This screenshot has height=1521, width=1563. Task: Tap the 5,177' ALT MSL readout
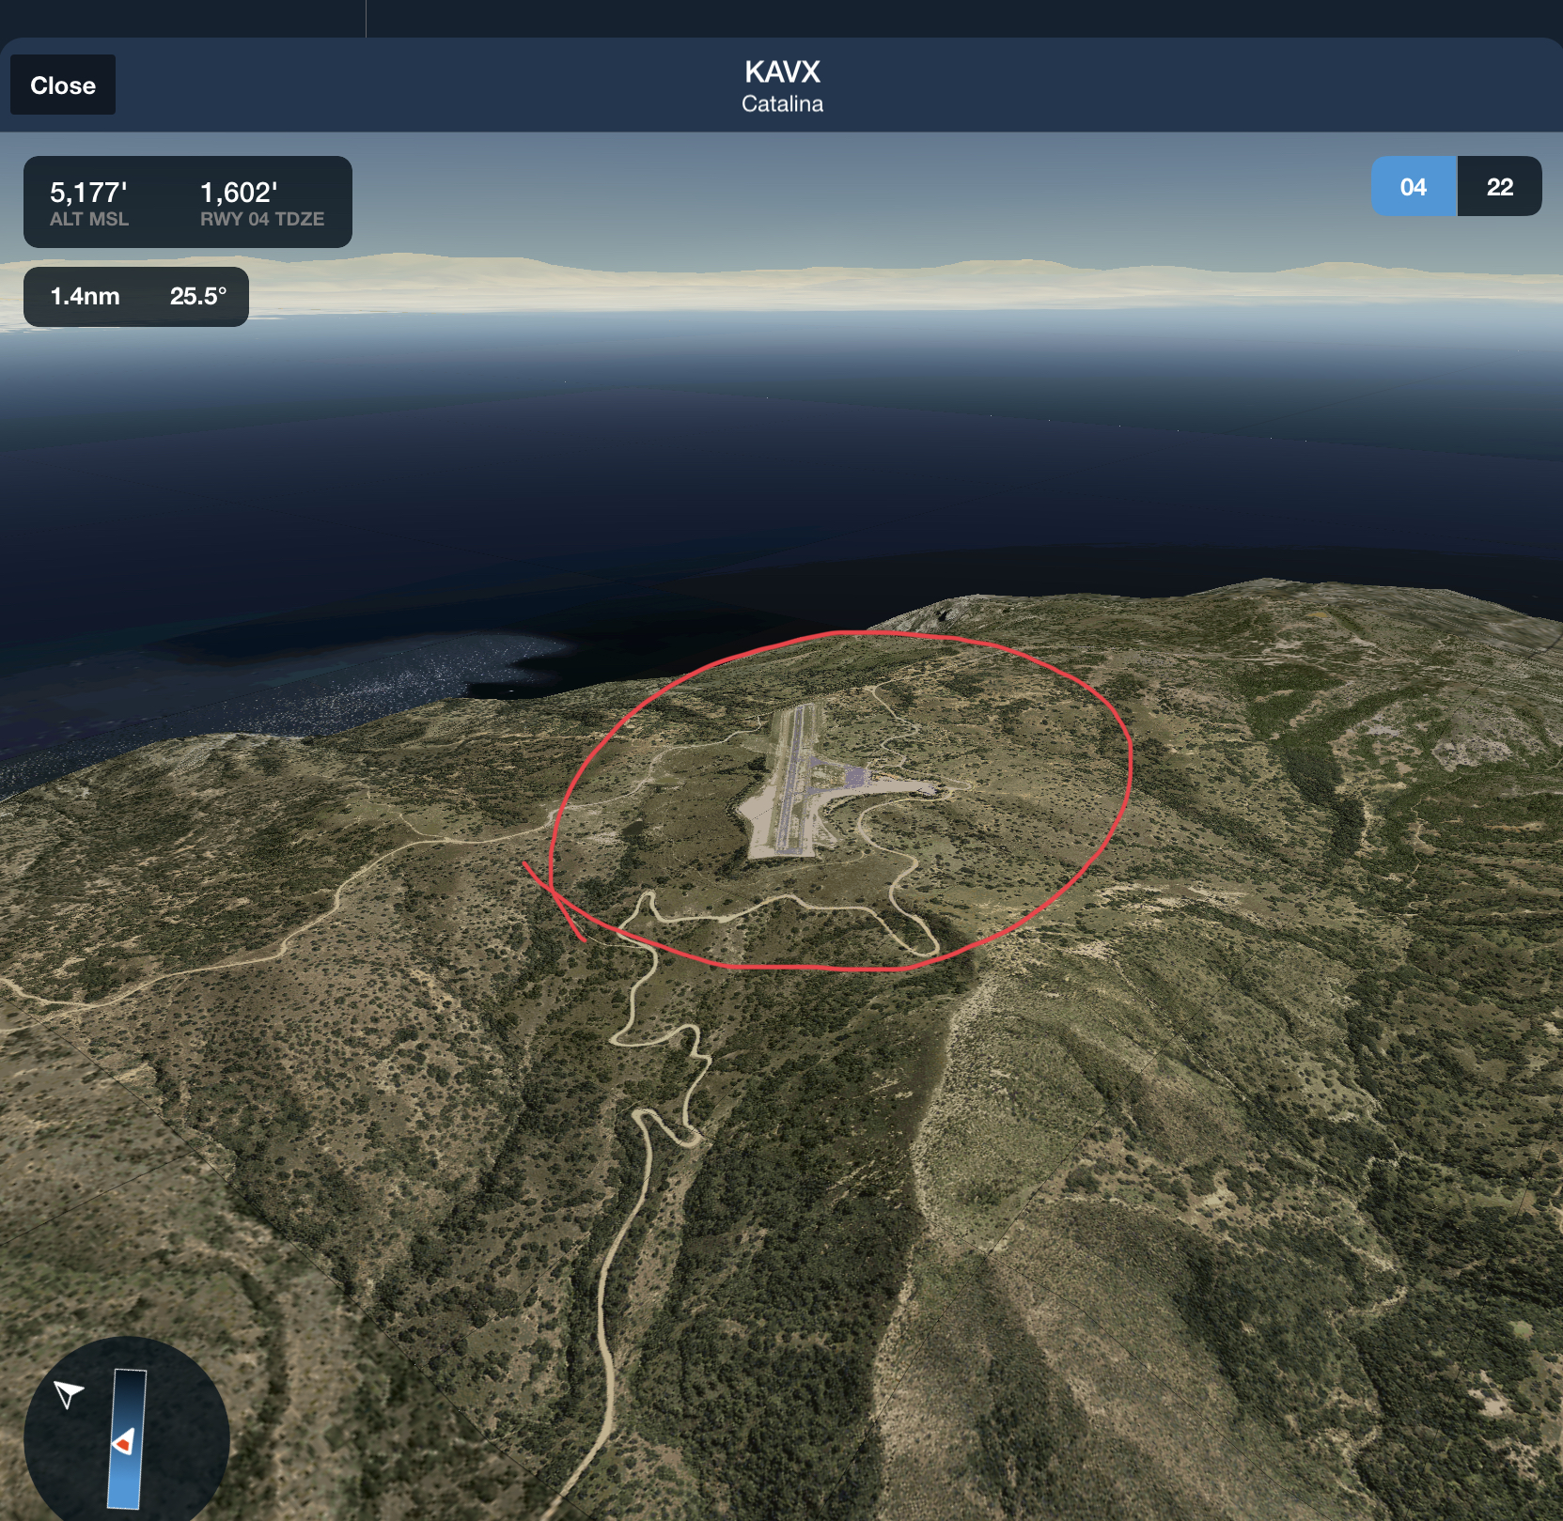pyautogui.click(x=89, y=203)
